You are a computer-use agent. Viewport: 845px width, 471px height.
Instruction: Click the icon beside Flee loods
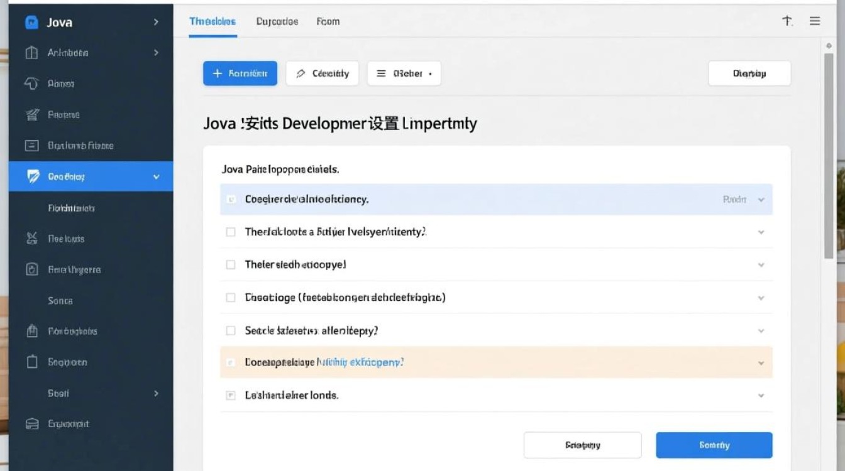click(x=32, y=239)
